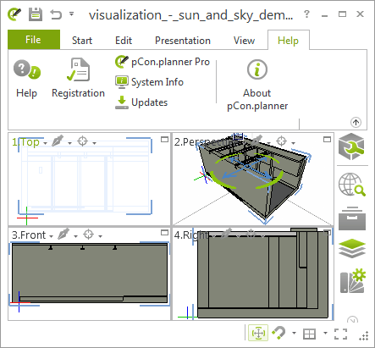The width and height of the screenshot is (375, 348).
Task: Click the viewport layout grid icon
Action: pyautogui.click(x=309, y=334)
